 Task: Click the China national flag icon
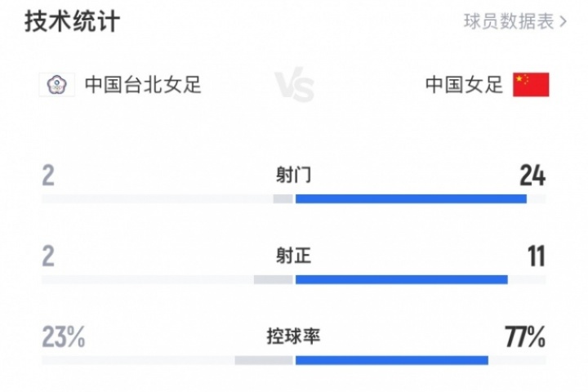(x=531, y=85)
